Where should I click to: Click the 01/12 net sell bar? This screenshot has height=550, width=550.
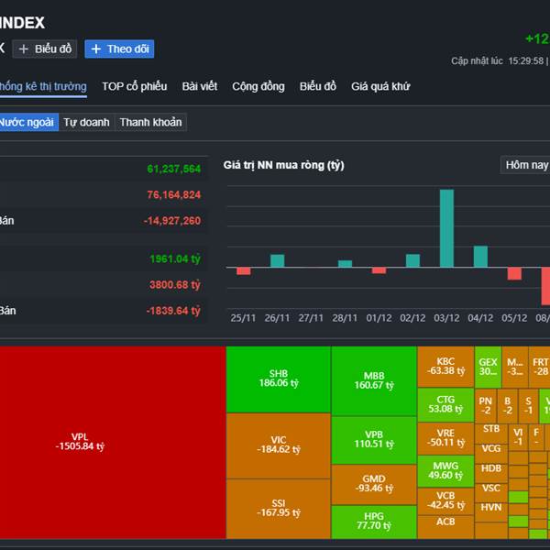point(379,270)
